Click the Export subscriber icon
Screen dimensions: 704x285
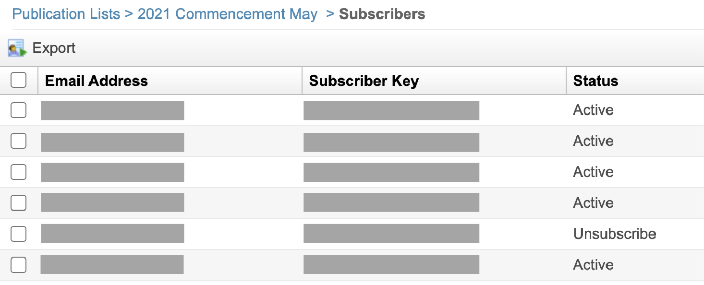(17, 48)
